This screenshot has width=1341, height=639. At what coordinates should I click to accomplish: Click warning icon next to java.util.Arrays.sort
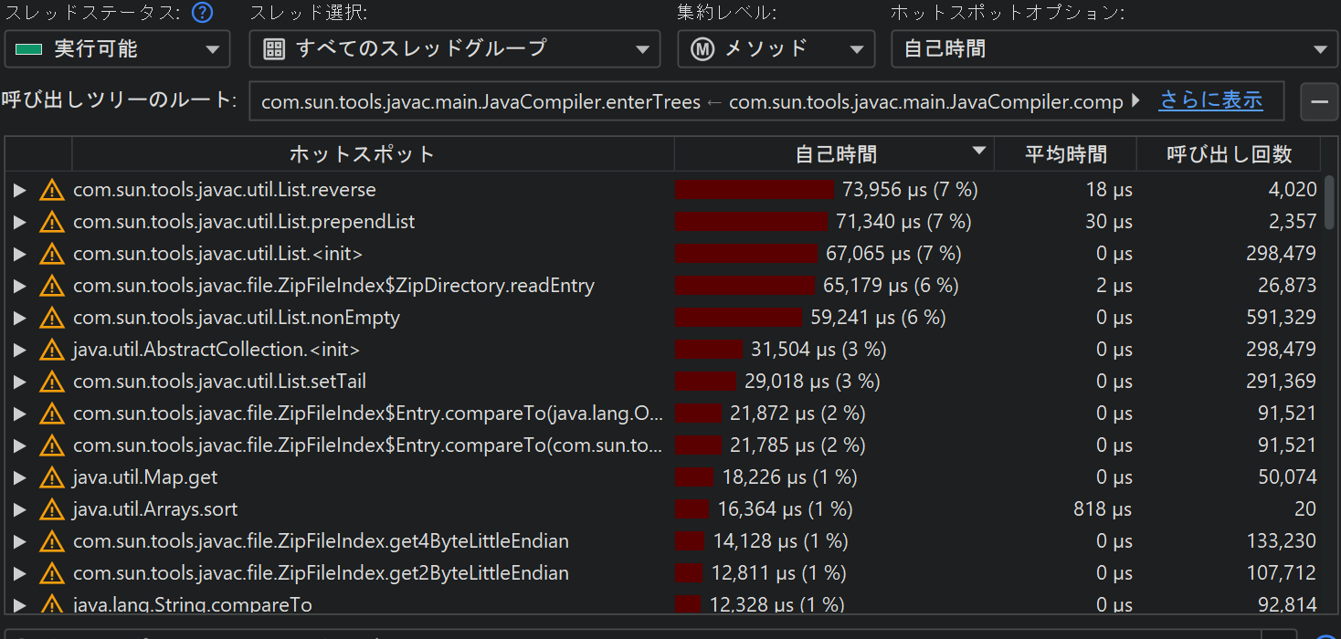tap(51, 509)
